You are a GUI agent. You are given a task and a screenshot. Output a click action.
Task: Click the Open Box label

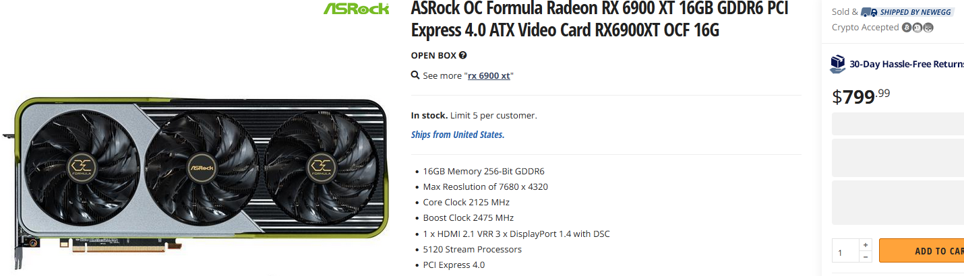click(x=433, y=55)
